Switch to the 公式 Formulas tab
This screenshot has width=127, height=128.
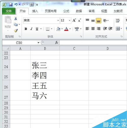click(x=66, y=11)
